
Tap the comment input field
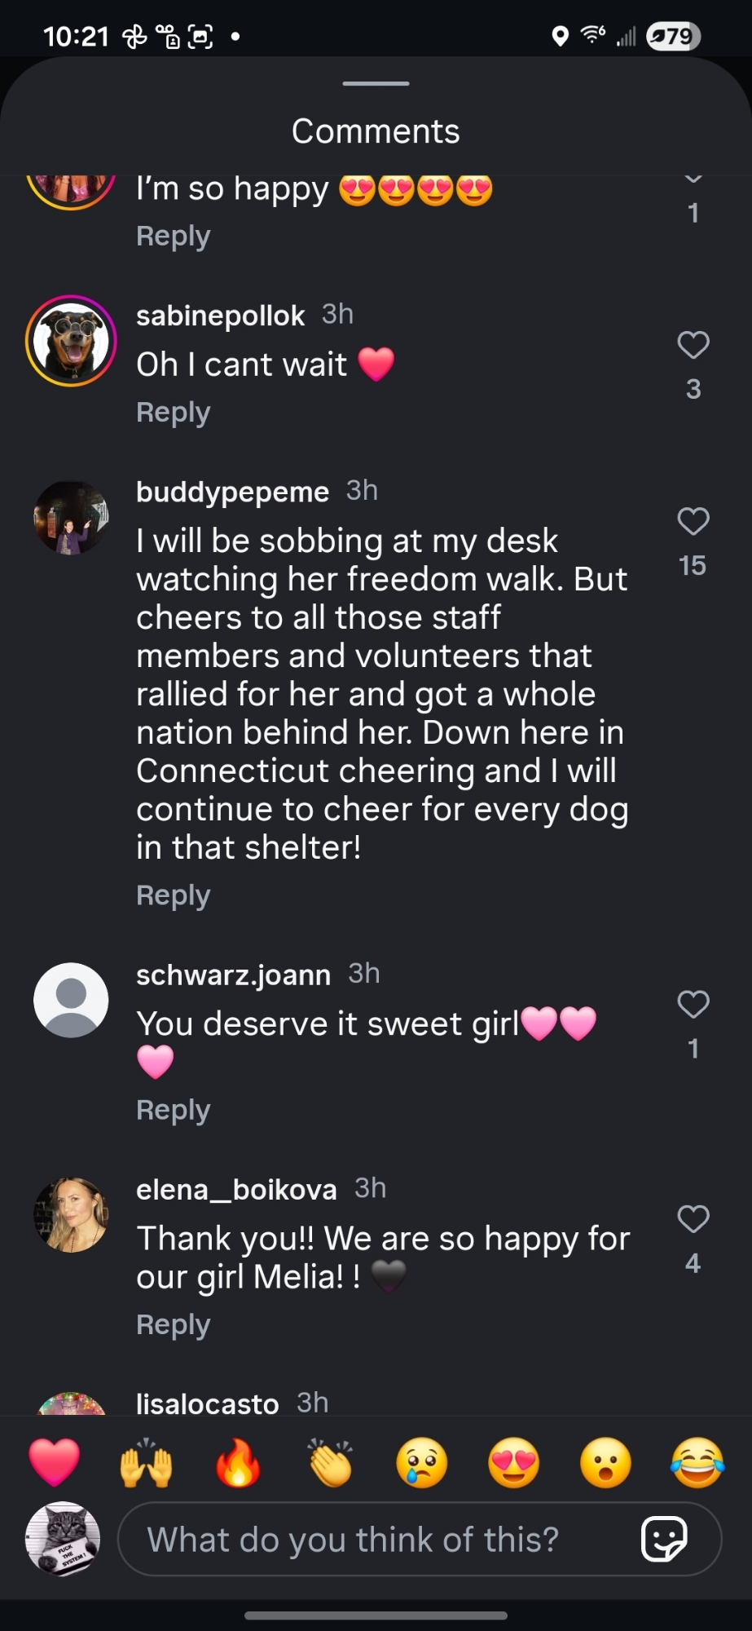[x=367, y=1540]
